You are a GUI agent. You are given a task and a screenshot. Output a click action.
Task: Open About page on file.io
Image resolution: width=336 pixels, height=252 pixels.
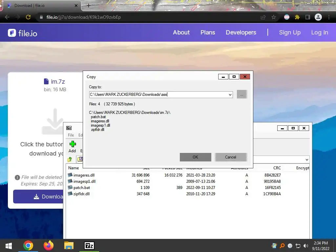(x=181, y=32)
